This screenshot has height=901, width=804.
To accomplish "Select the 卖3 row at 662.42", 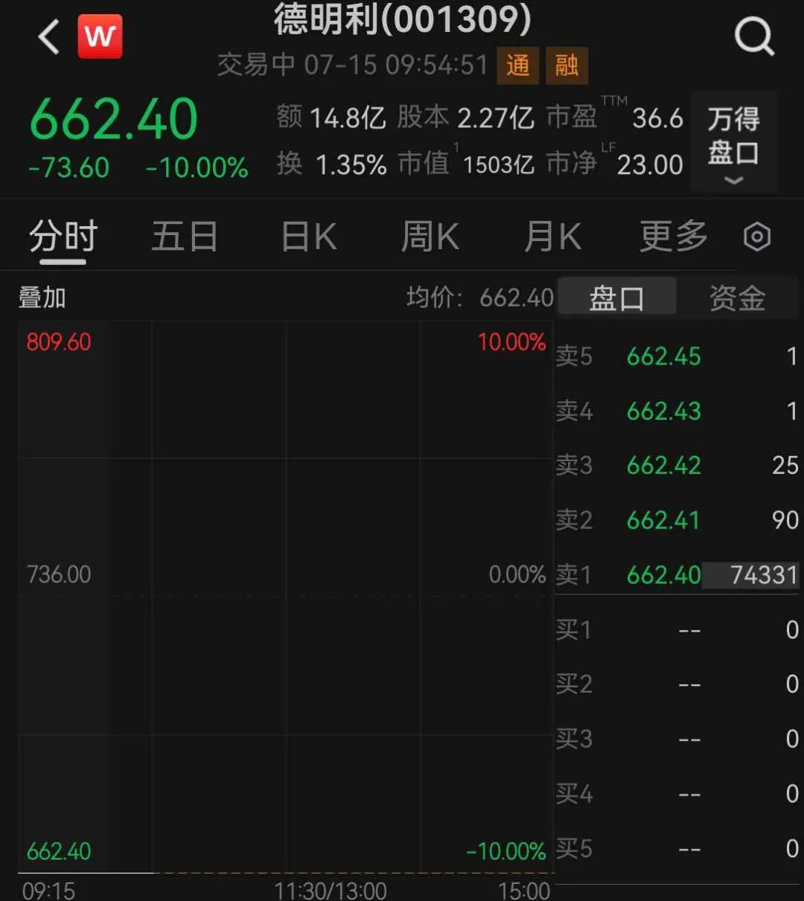I will coord(677,465).
